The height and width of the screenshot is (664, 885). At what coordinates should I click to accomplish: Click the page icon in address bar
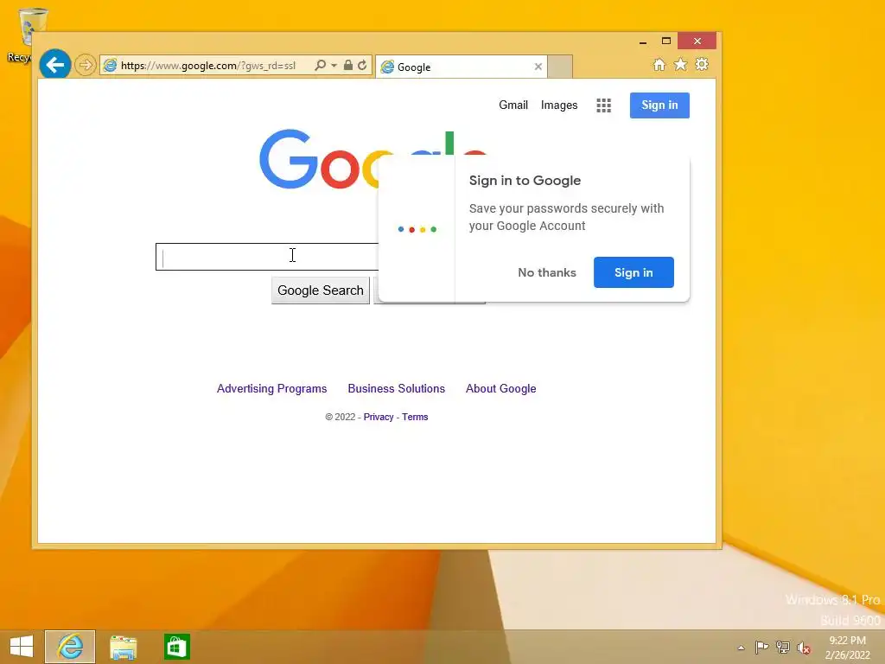tap(110, 65)
